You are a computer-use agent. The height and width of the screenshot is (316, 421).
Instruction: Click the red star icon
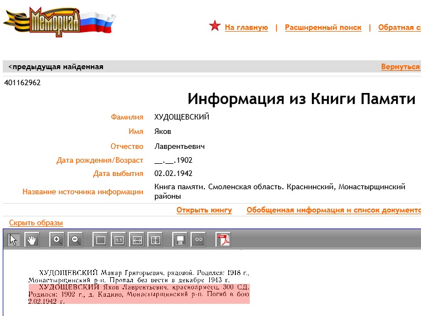click(215, 26)
